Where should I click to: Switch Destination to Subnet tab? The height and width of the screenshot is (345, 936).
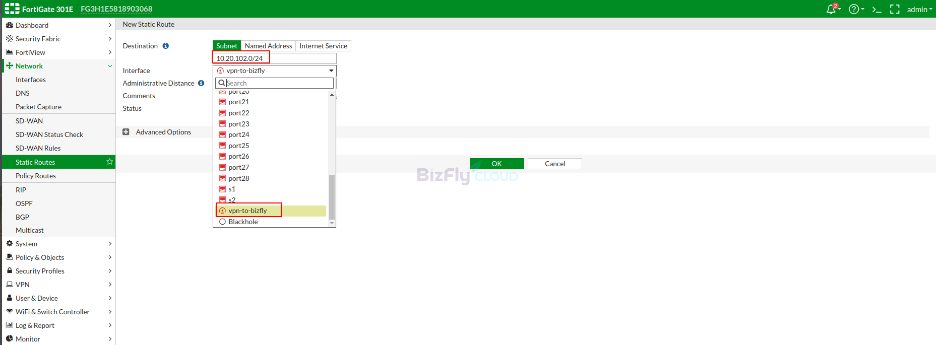tap(227, 46)
